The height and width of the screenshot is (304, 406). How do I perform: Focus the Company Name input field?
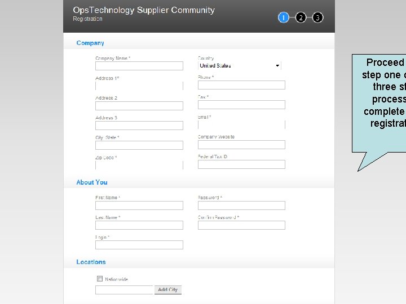tap(139, 66)
